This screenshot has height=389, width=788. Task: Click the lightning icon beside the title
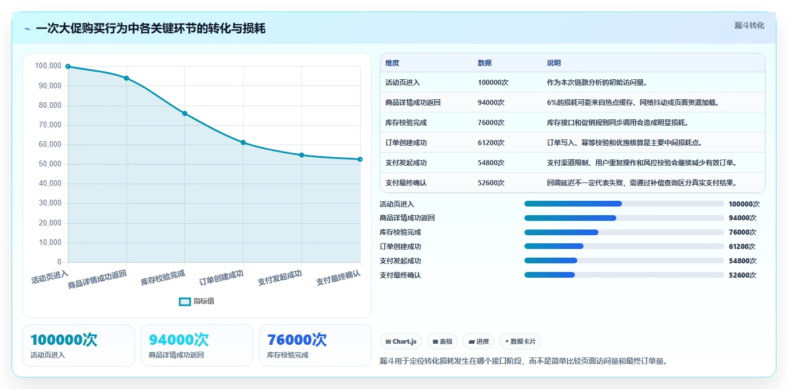[x=27, y=29]
